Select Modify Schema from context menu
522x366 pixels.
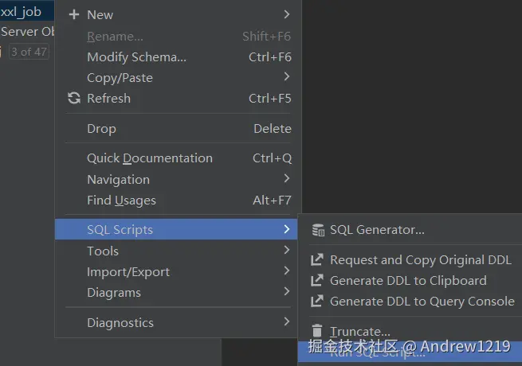(x=136, y=56)
